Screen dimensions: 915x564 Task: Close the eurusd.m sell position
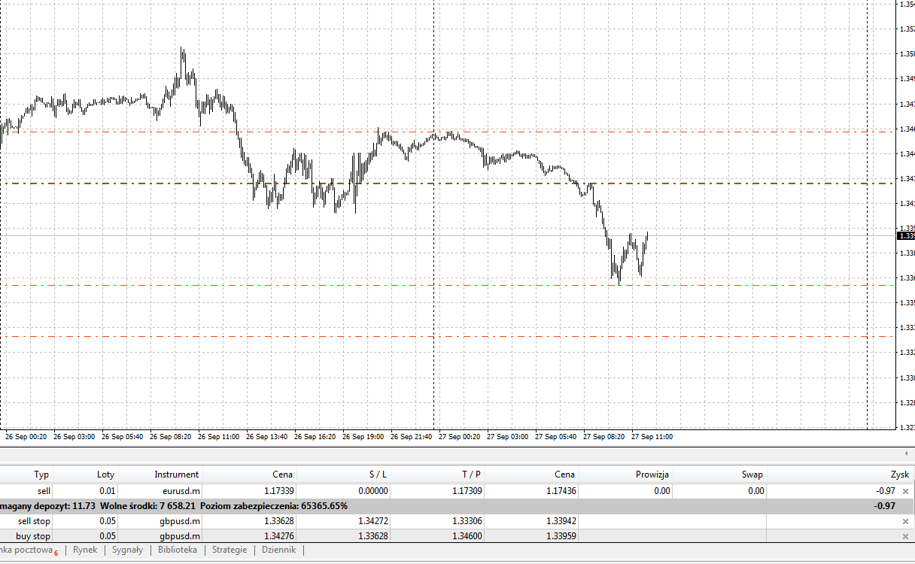(905, 491)
